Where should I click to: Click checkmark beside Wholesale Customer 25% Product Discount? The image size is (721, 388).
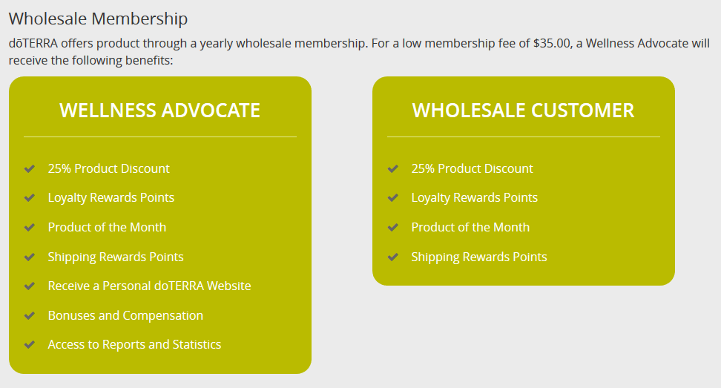(393, 168)
